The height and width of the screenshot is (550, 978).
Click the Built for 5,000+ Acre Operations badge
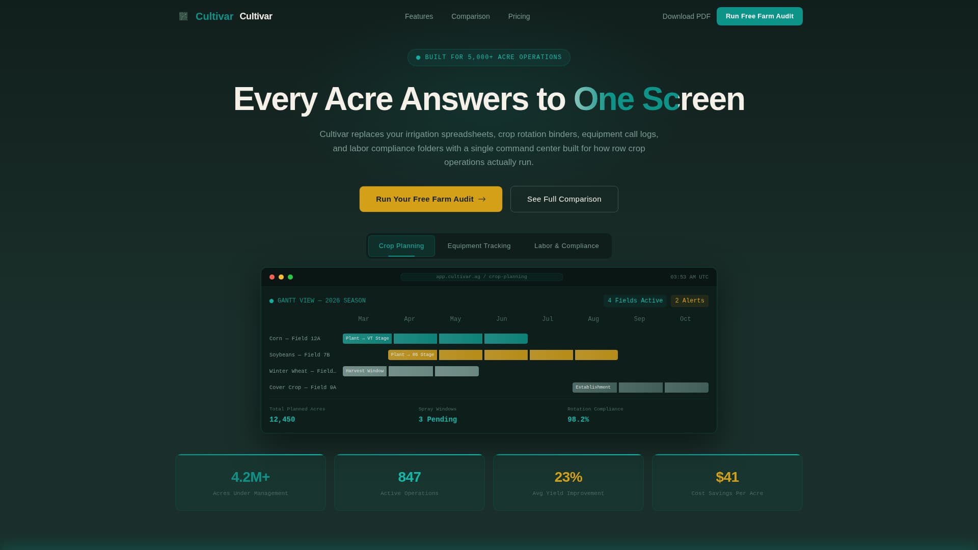pos(489,58)
